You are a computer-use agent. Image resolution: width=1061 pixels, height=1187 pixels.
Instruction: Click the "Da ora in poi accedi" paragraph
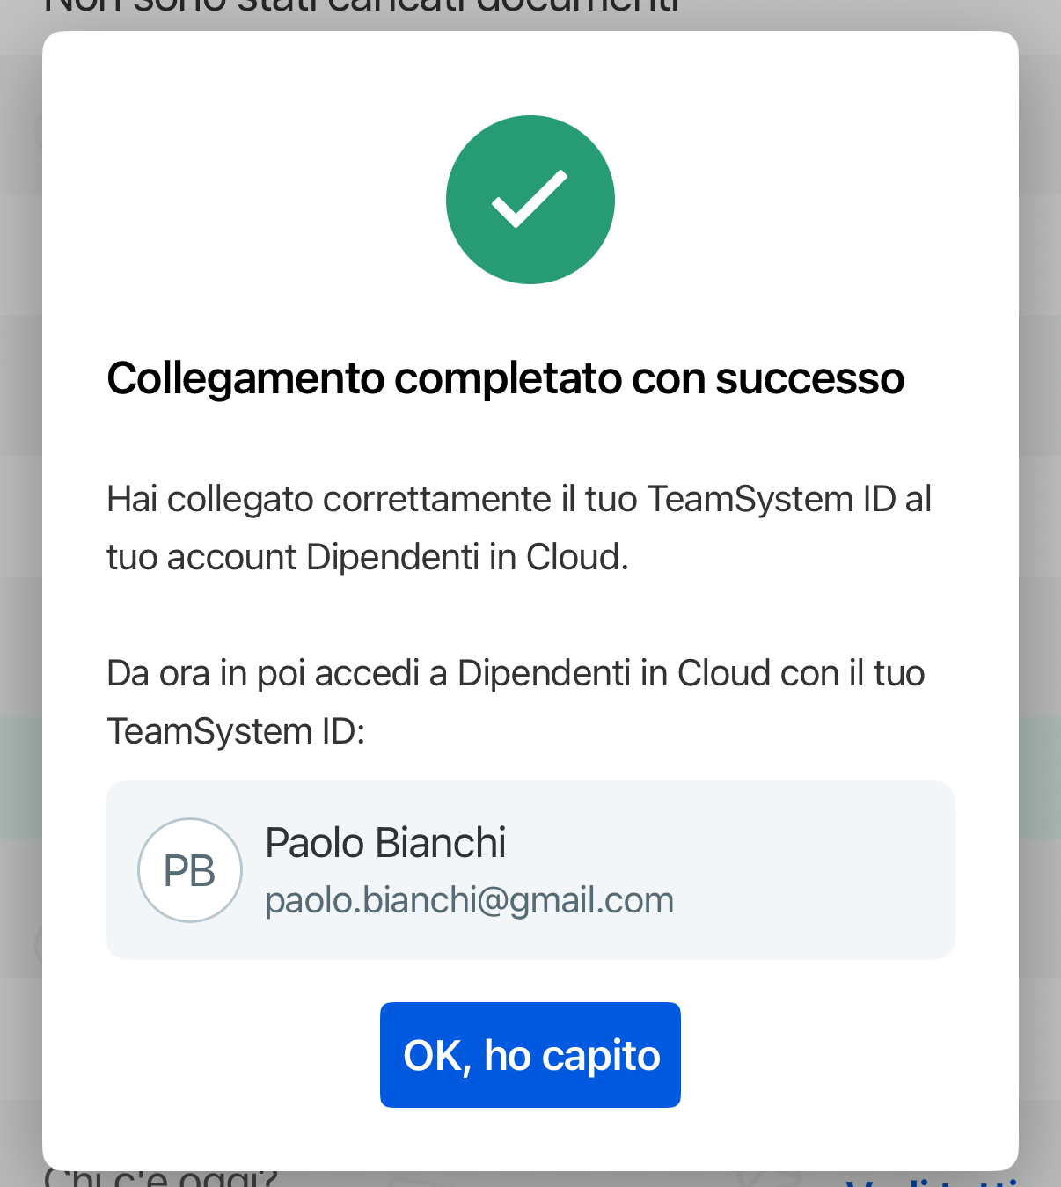(515, 702)
